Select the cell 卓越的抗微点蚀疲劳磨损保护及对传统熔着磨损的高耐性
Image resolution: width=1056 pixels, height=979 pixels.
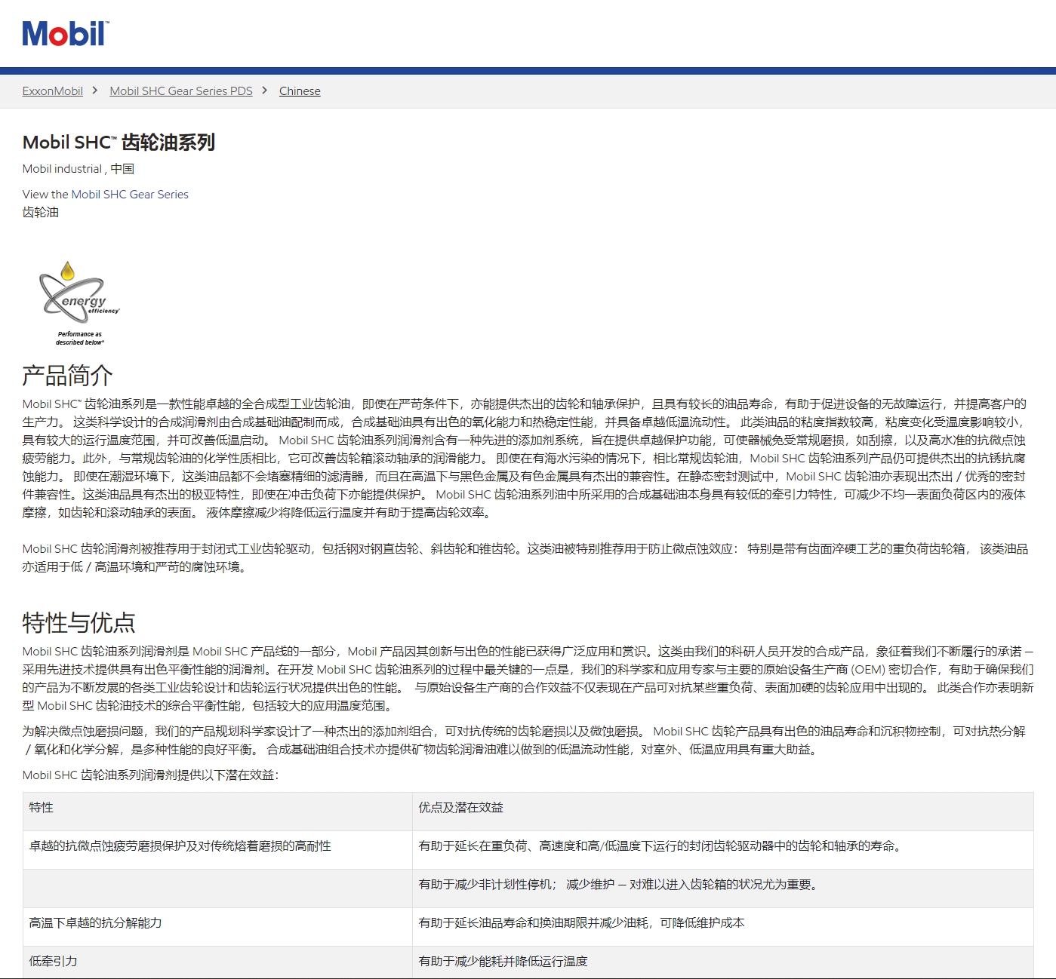point(217,850)
